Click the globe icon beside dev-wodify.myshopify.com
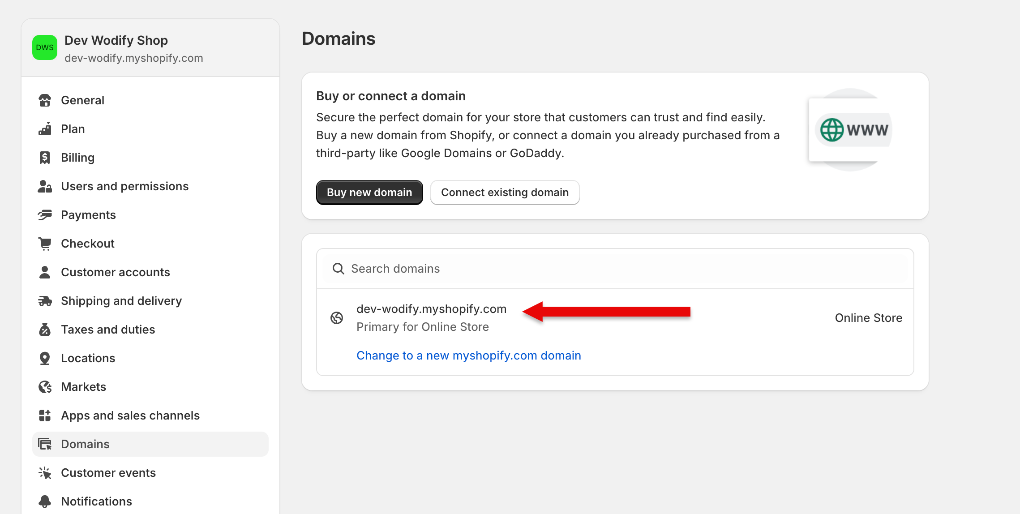 click(337, 318)
